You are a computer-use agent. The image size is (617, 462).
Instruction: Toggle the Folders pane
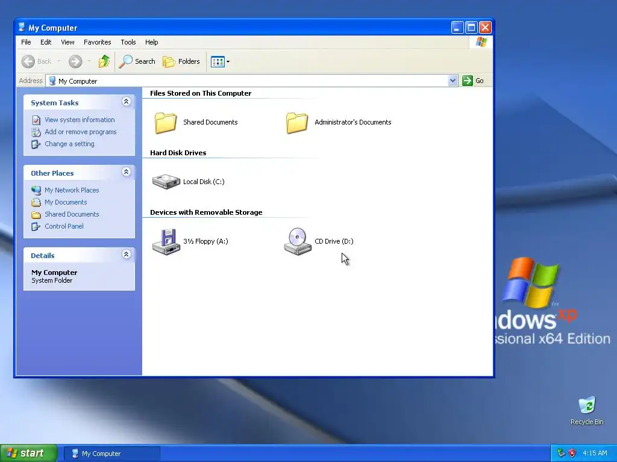[x=181, y=61]
